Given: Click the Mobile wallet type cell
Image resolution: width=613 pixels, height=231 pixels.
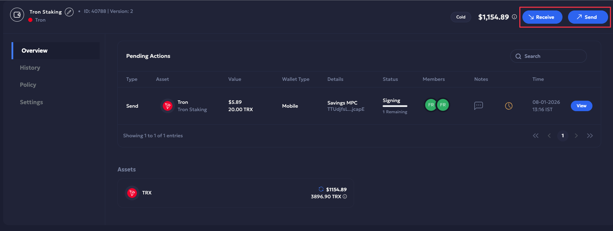Looking at the screenshot, I should pos(290,106).
